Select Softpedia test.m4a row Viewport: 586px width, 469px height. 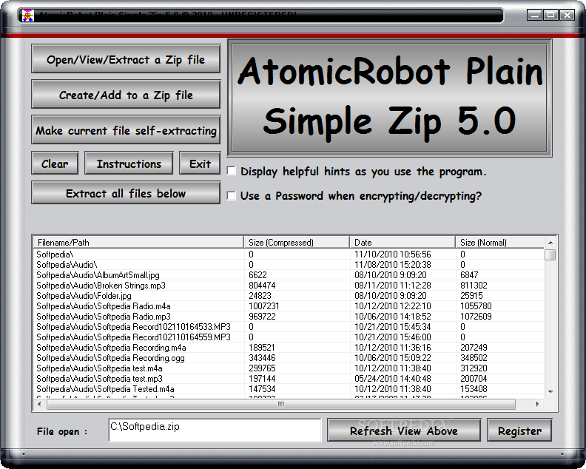289,368
